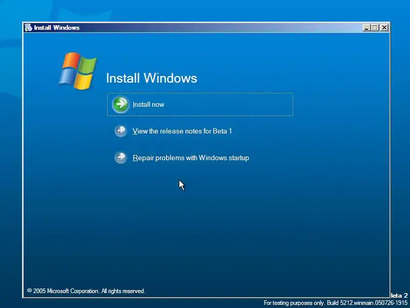Close the Install Windows window
The height and width of the screenshot is (308, 410).
click(384, 28)
